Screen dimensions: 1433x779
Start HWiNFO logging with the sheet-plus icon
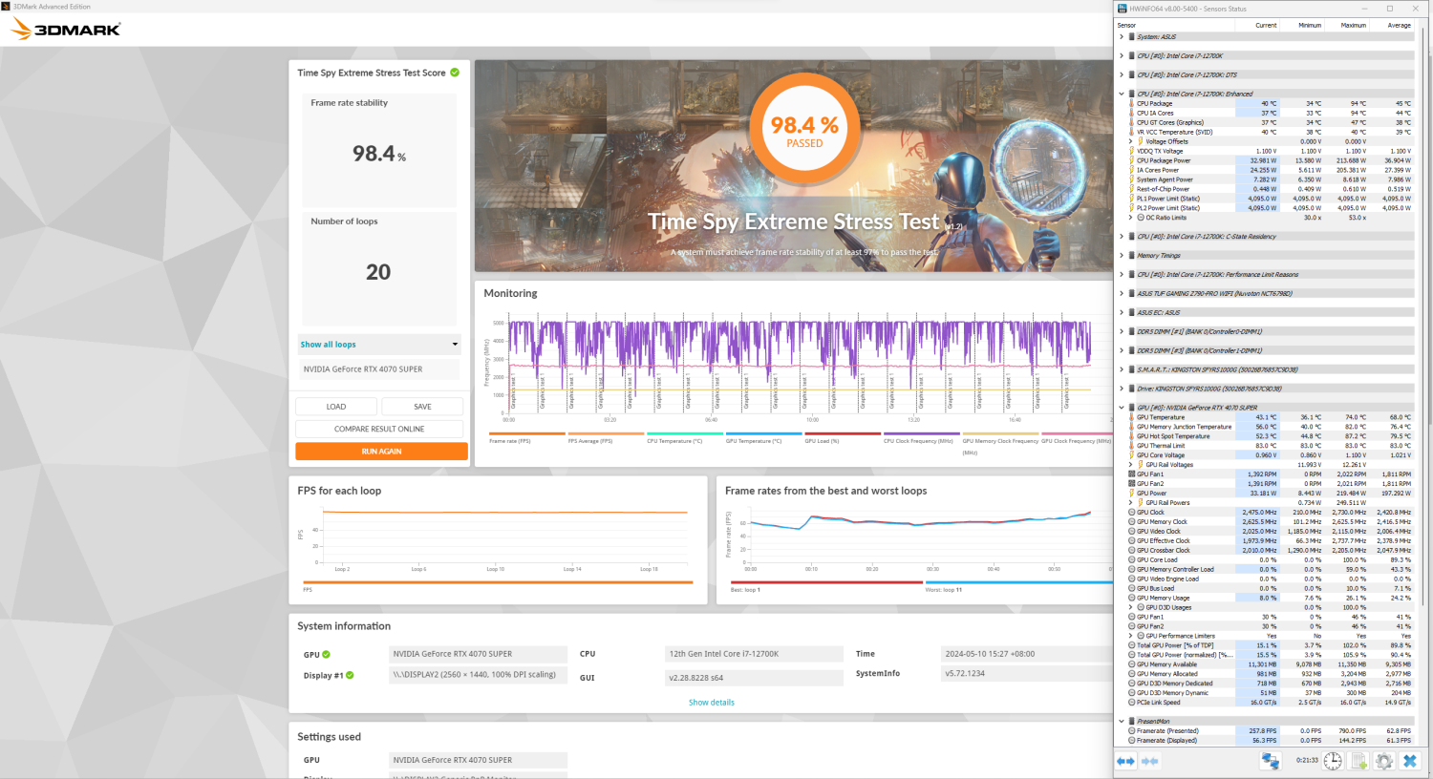pyautogui.click(x=1358, y=761)
